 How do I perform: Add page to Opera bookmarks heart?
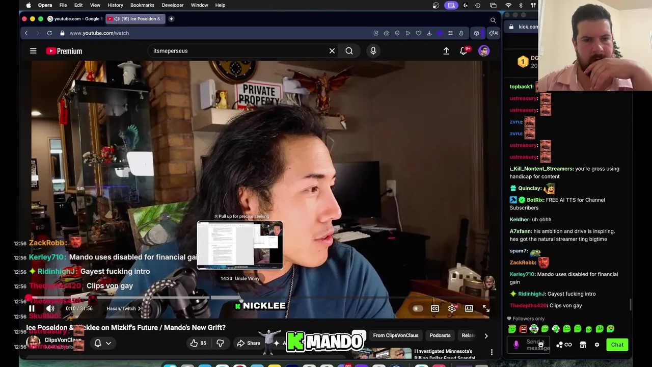(419, 33)
